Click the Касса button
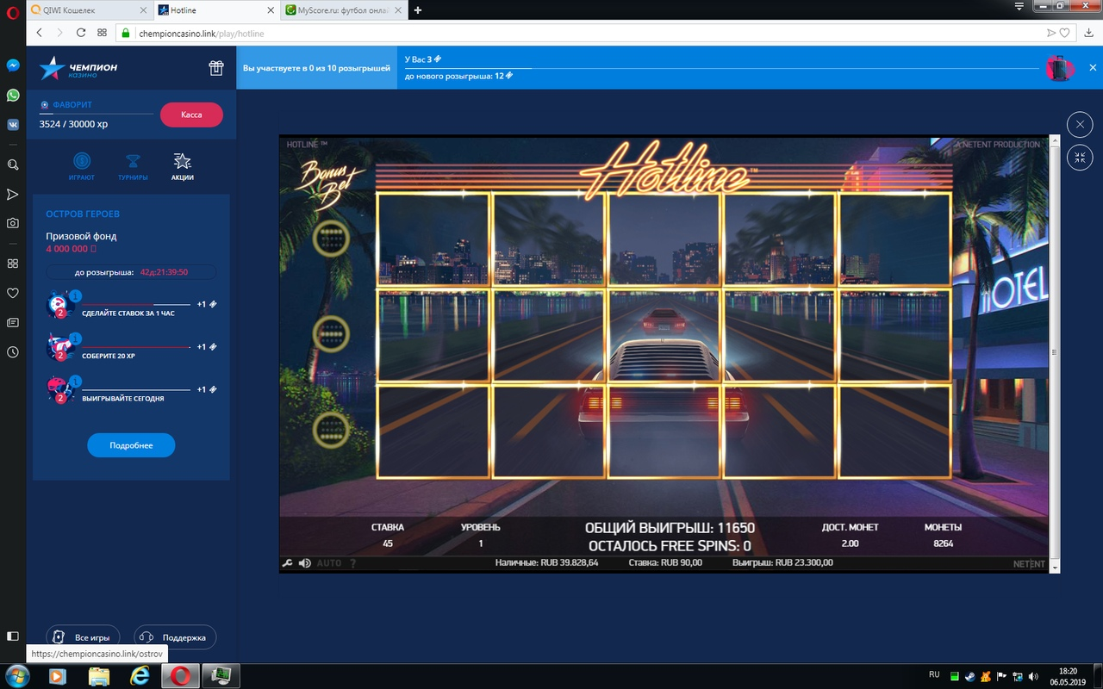The image size is (1103, 689). 191,115
